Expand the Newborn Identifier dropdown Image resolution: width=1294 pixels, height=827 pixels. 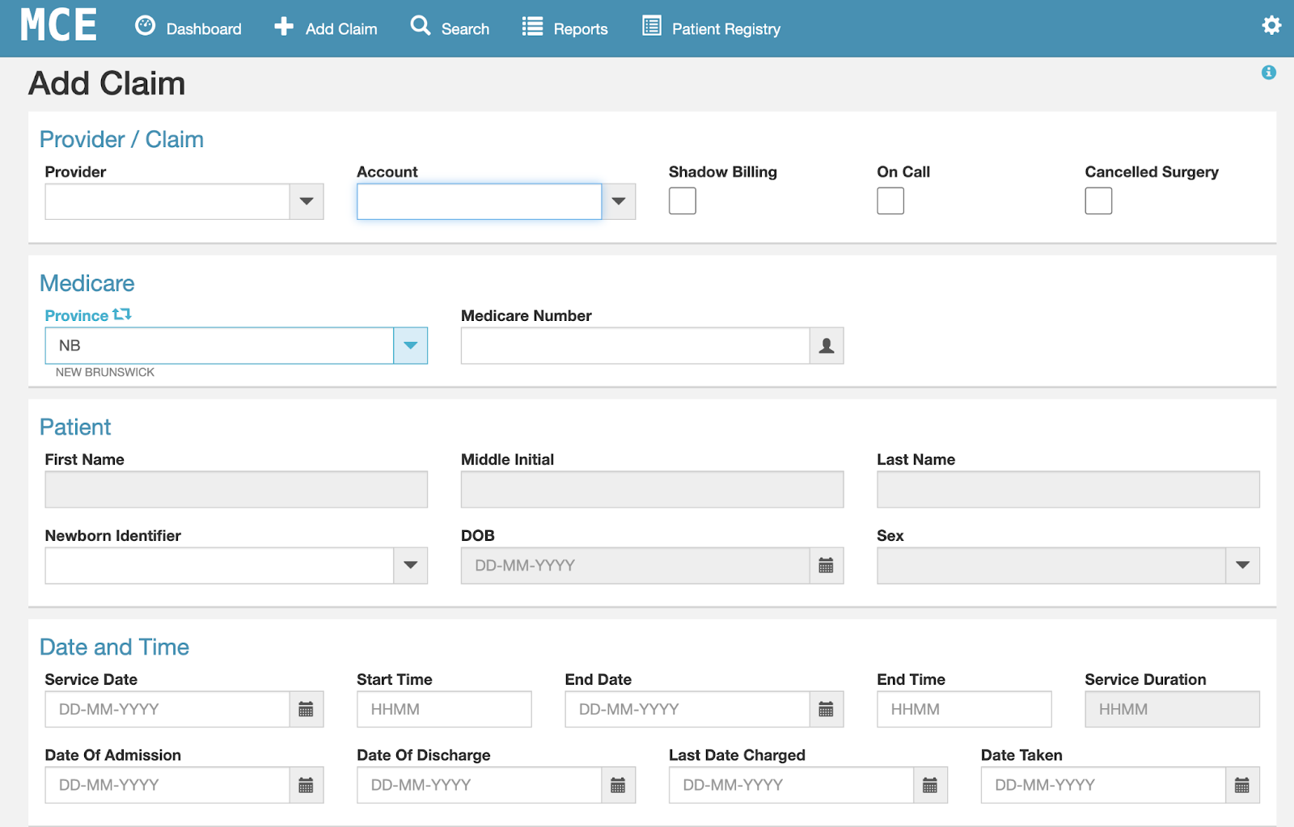click(x=410, y=566)
